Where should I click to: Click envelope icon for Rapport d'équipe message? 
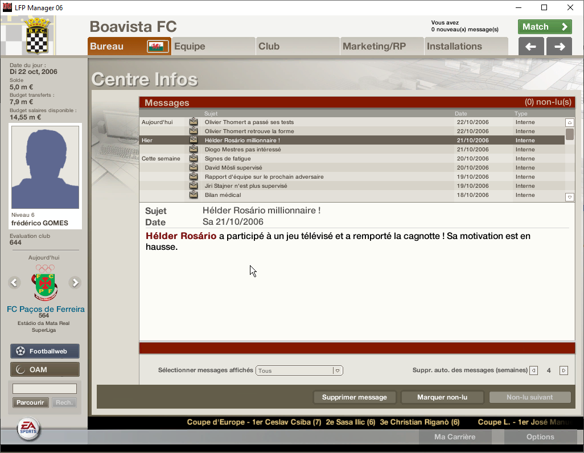[194, 176]
